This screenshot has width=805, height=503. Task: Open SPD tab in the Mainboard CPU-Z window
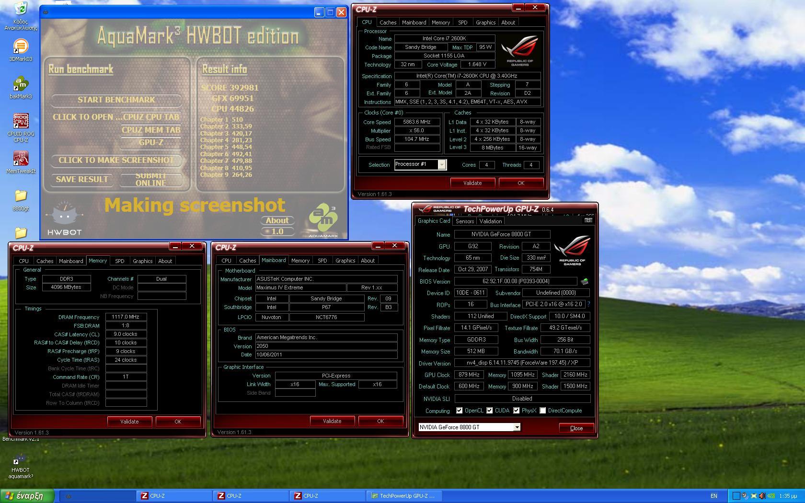coord(322,261)
